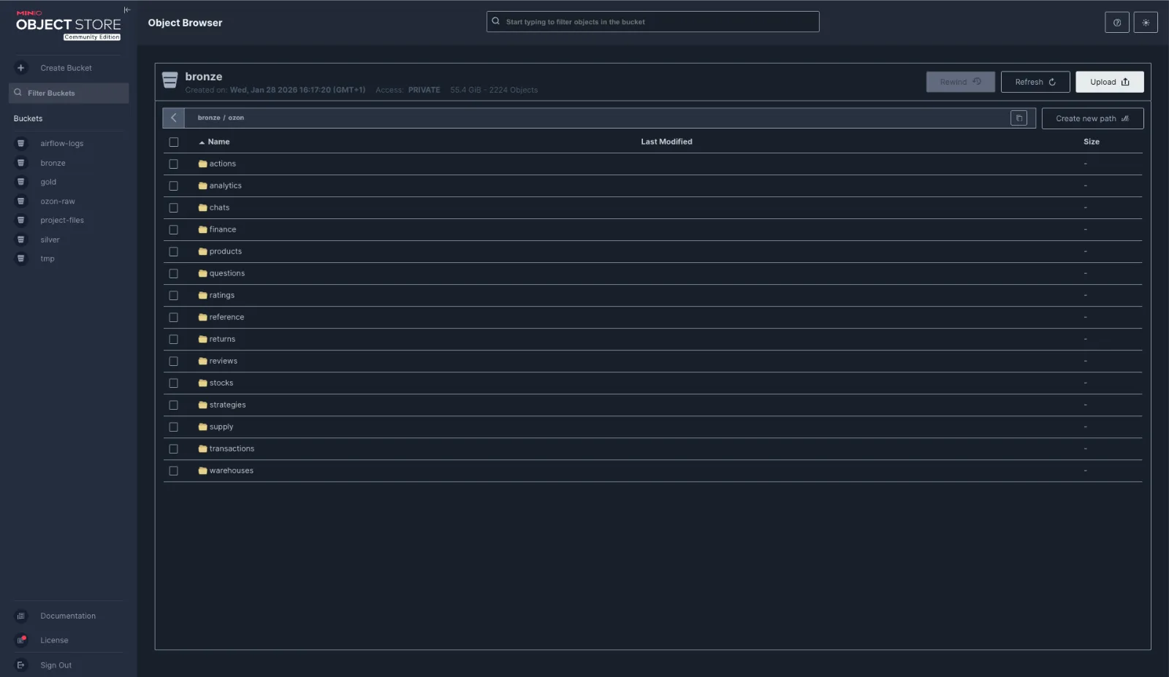Open the License page link

point(54,640)
